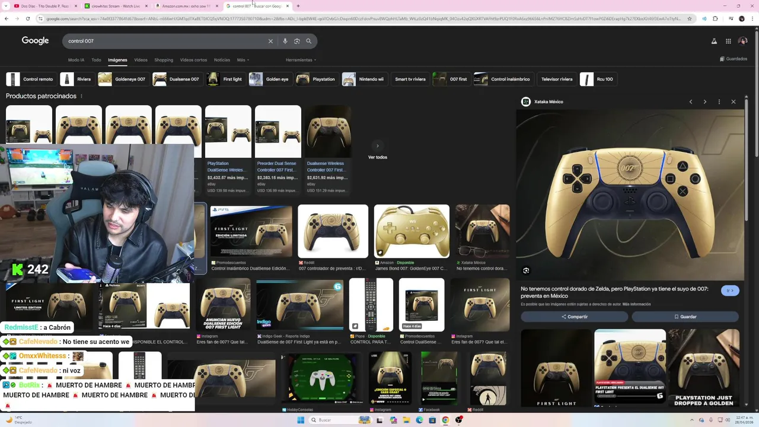The image size is (759, 427).
Task: Open sponsored products info dots
Action: click(81, 96)
